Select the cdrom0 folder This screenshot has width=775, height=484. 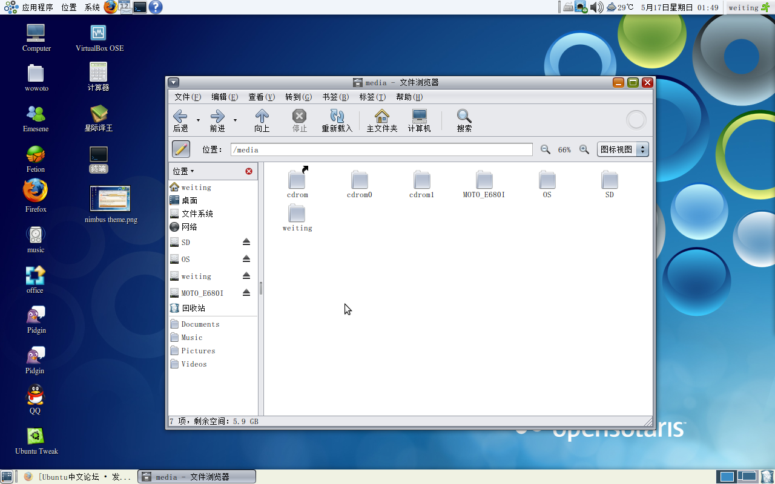360,185
